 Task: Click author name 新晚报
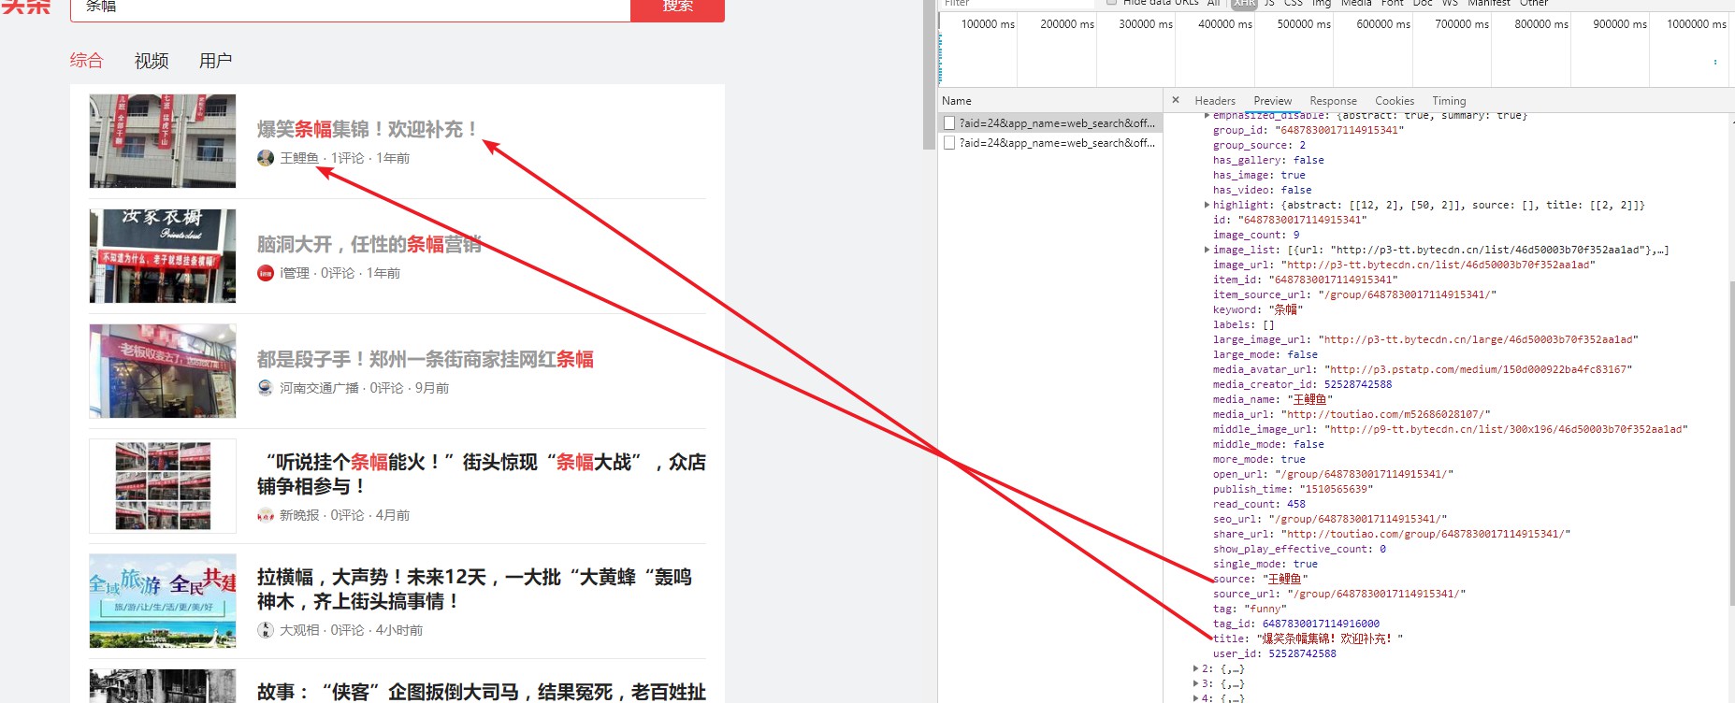pos(299,515)
